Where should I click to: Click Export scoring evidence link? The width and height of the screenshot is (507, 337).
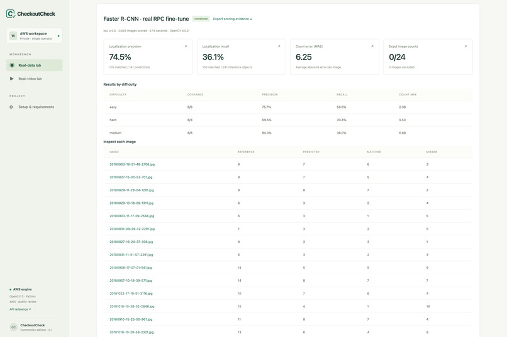tap(232, 19)
